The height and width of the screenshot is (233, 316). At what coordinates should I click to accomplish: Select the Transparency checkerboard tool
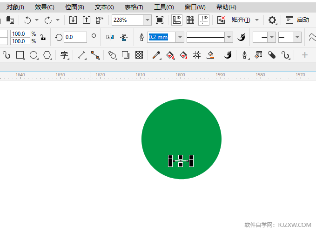point(139,55)
